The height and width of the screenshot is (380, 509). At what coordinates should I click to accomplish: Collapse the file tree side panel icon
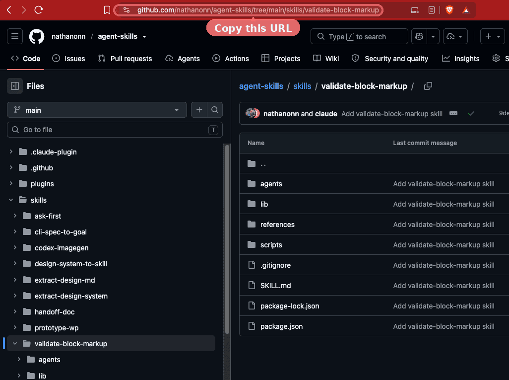(15, 86)
